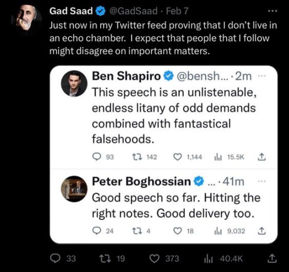Image resolution: width=289 pixels, height=272 pixels.
Task: Open more options on Gad Saad's tweet
Action: [x=273, y=11]
